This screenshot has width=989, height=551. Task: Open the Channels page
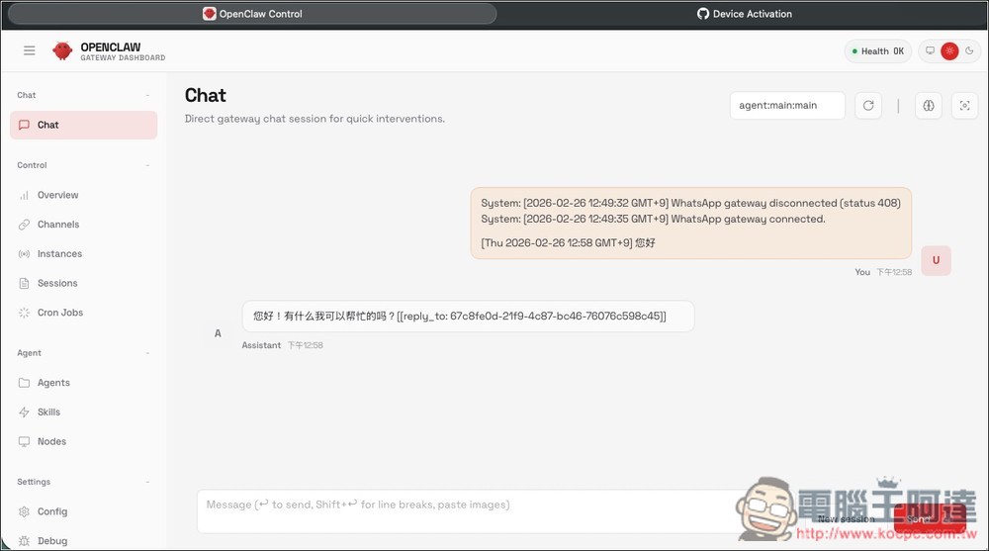pos(84,225)
